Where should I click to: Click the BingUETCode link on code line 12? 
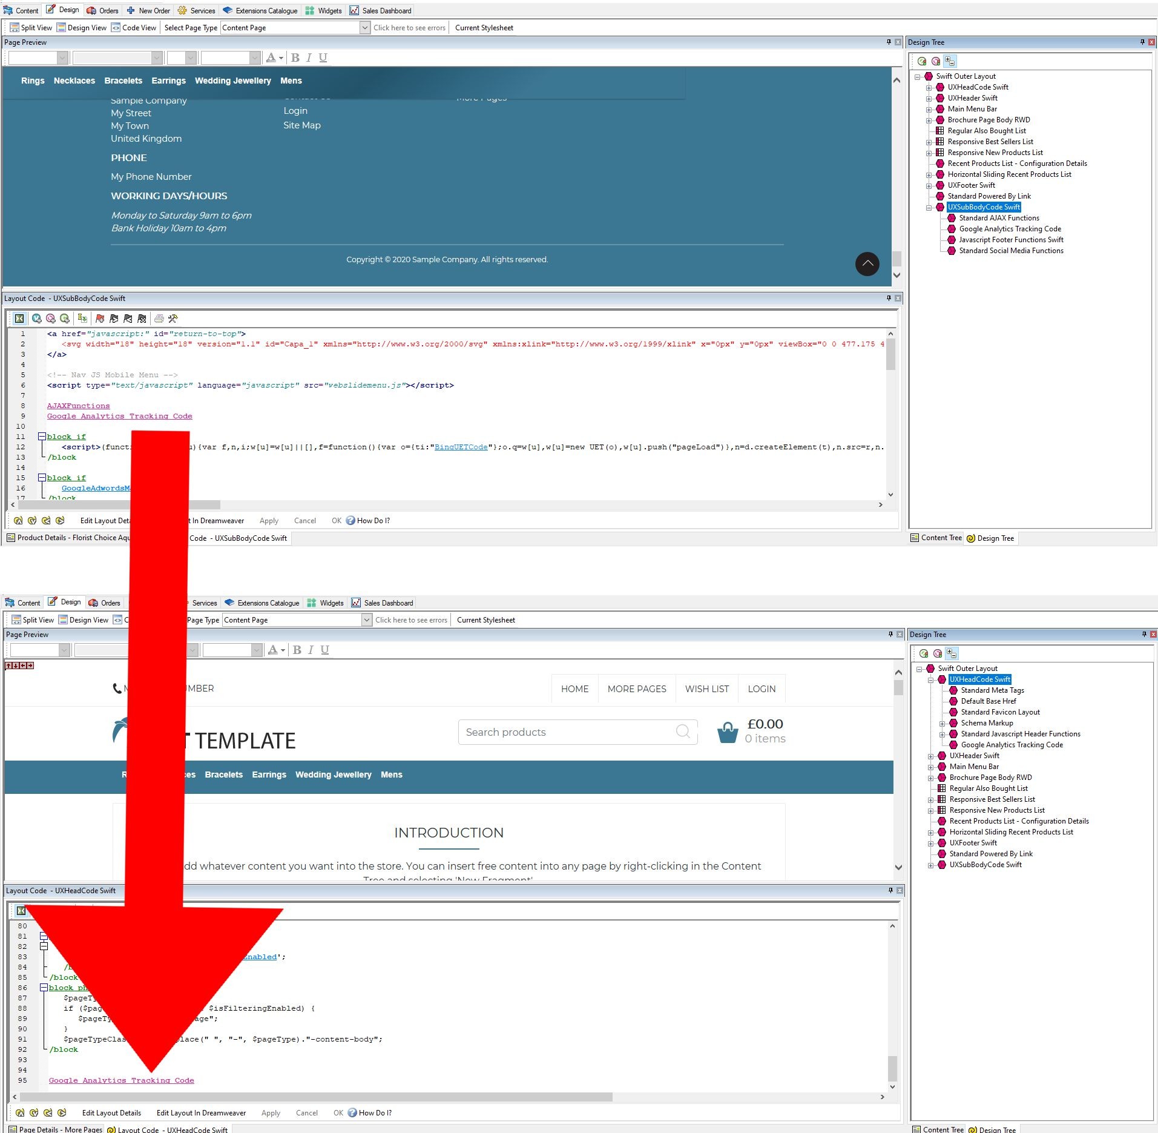461,447
